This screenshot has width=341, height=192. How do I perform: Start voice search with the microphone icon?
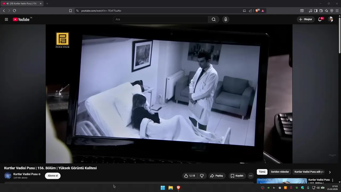click(226, 19)
